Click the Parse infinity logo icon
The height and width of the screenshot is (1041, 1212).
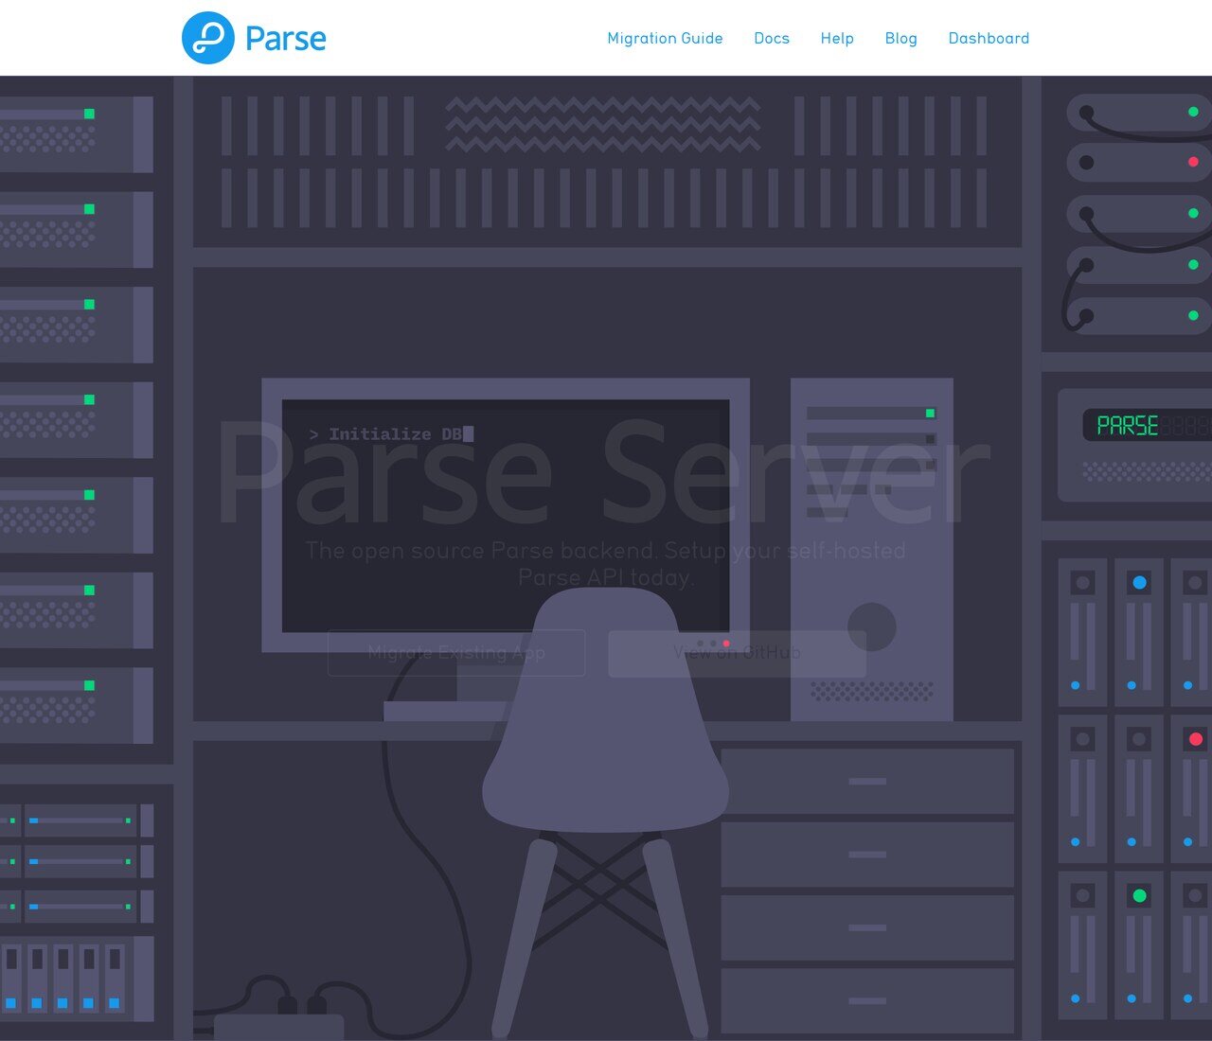click(207, 38)
